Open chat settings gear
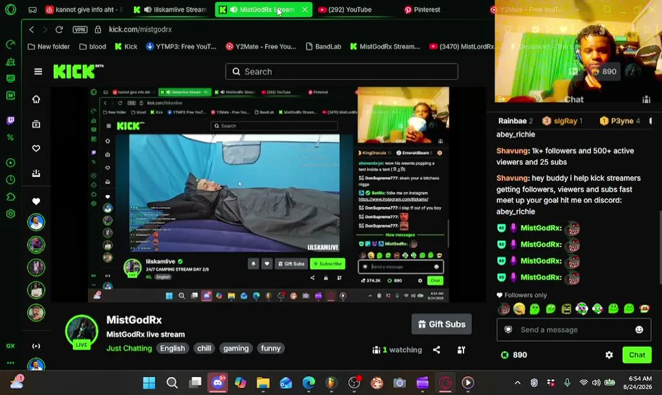 (x=609, y=355)
